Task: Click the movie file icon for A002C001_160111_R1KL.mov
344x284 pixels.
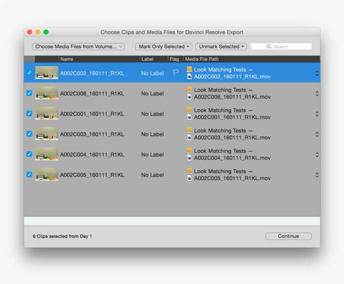Action: pyautogui.click(x=190, y=117)
